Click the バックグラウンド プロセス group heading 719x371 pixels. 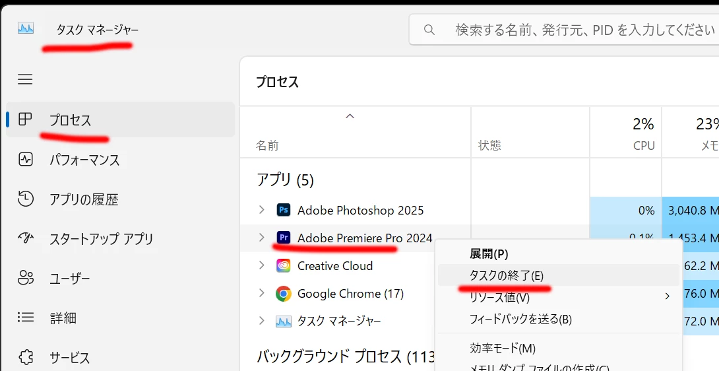345,356
